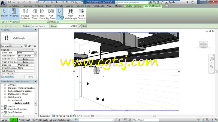The width and height of the screenshot is (218, 122).
Task: Open the Revit application menu logo
Action: (x=3, y=3)
